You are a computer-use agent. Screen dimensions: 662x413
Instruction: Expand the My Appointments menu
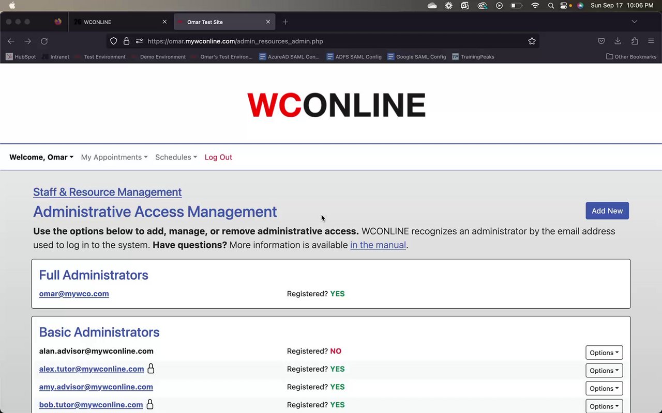pyautogui.click(x=114, y=157)
